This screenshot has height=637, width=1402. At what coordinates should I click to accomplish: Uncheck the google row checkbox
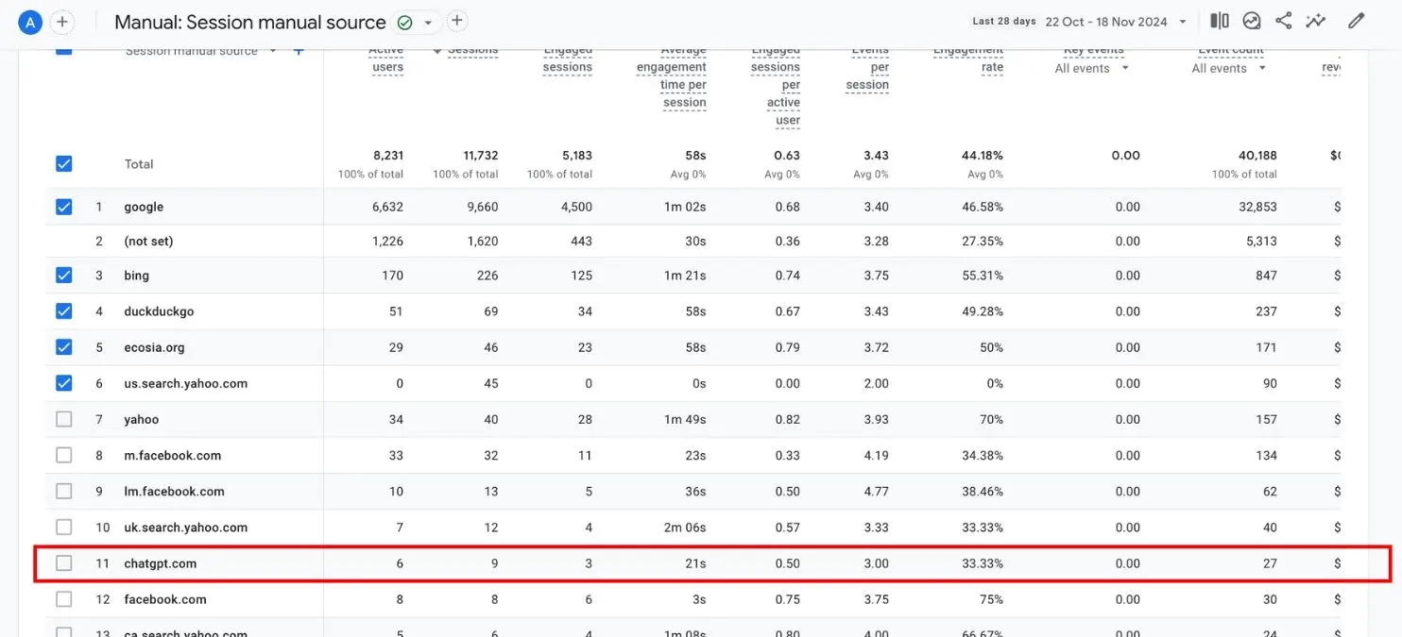(63, 207)
